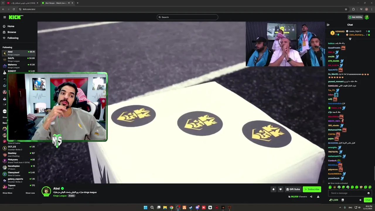Image resolution: width=375 pixels, height=211 pixels.
Task: Click the 1,320 KICKs balance
Action: tap(334, 200)
